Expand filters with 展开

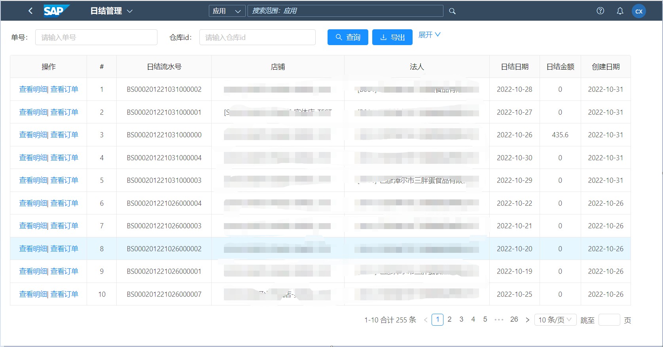coord(429,35)
